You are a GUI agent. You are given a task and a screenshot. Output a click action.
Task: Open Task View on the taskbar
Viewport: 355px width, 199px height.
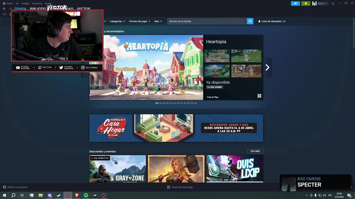(x=22, y=195)
